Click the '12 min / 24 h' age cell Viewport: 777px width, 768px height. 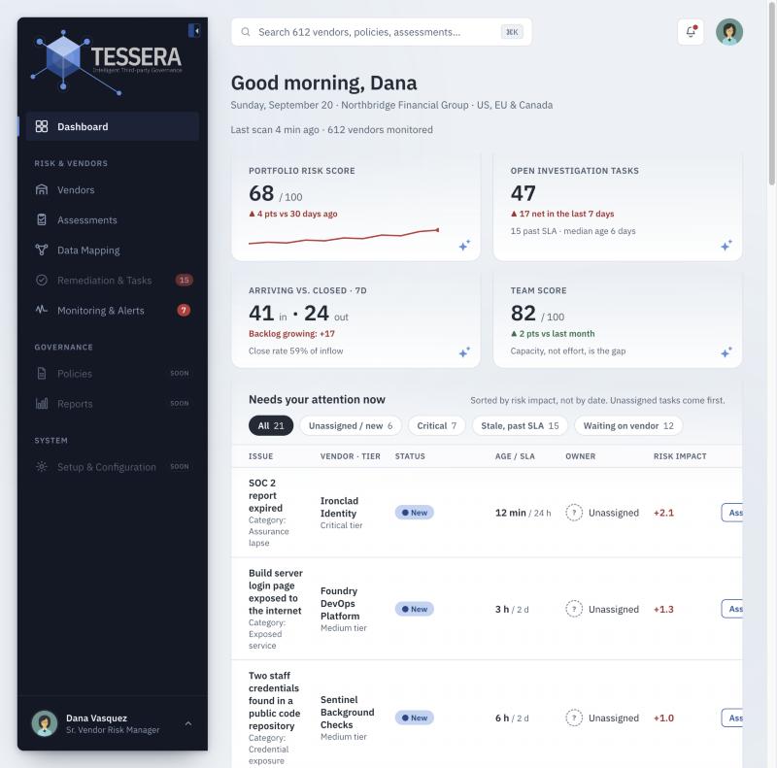(523, 513)
